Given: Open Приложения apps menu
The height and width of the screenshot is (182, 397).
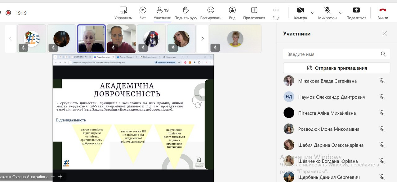Looking at the screenshot, I should pyautogui.click(x=254, y=13).
